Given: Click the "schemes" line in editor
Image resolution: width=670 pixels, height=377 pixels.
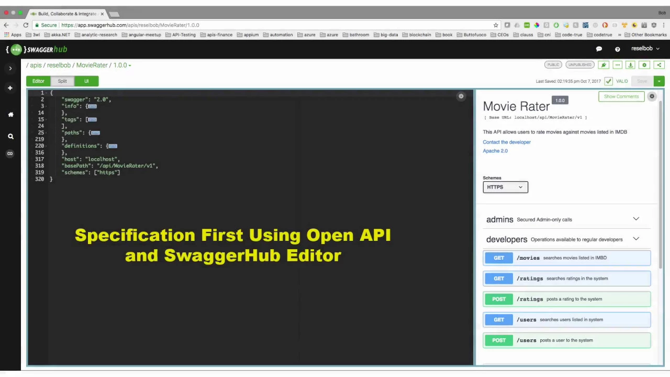Looking at the screenshot, I should [x=91, y=173].
